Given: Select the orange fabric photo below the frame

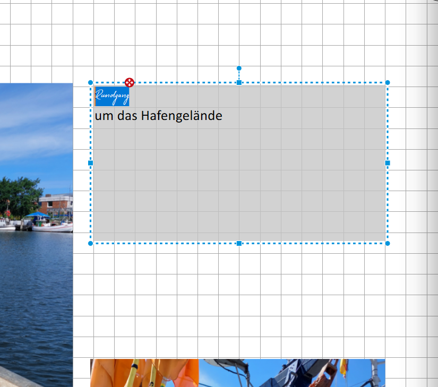Looking at the screenshot, I should (144, 373).
